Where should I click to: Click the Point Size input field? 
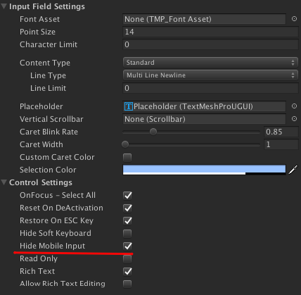point(210,32)
